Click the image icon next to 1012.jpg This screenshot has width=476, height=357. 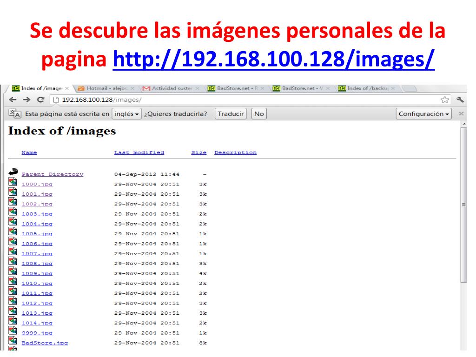pyautogui.click(x=13, y=301)
